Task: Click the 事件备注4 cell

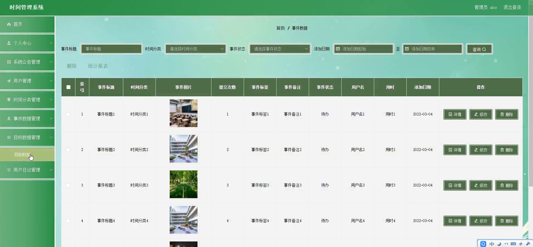Action: pos(293,221)
